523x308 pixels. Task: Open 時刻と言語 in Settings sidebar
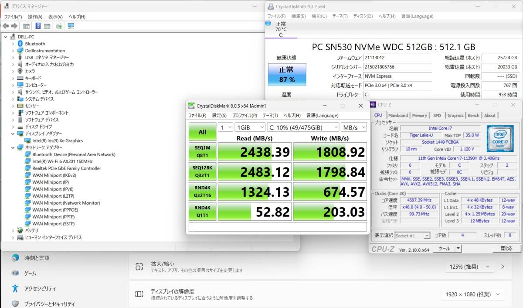[x=37, y=258]
